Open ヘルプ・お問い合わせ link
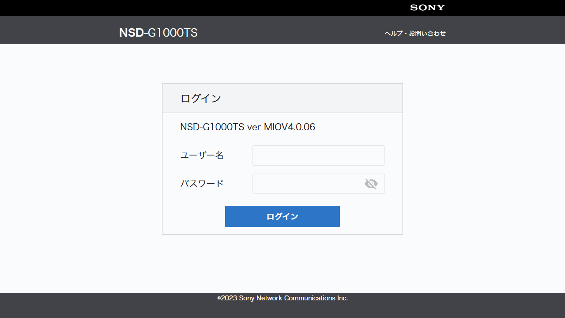This screenshot has height=318, width=565. coord(415,34)
